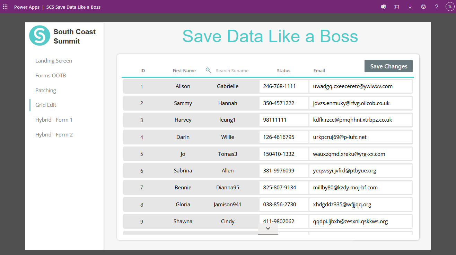Click surname Dianna95
Screen dimensions: 456x255
(x=228, y=188)
